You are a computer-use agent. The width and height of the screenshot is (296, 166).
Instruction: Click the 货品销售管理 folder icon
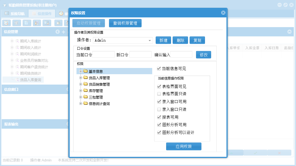pyautogui.click(x=86, y=84)
